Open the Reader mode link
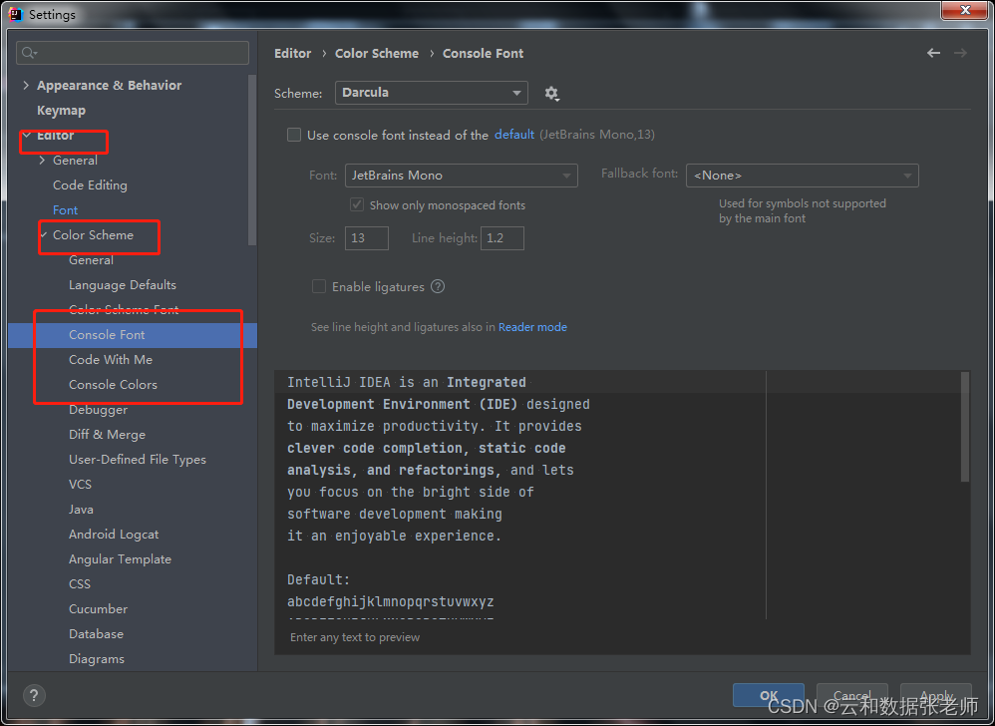Screen dimensions: 995x726 click(532, 327)
